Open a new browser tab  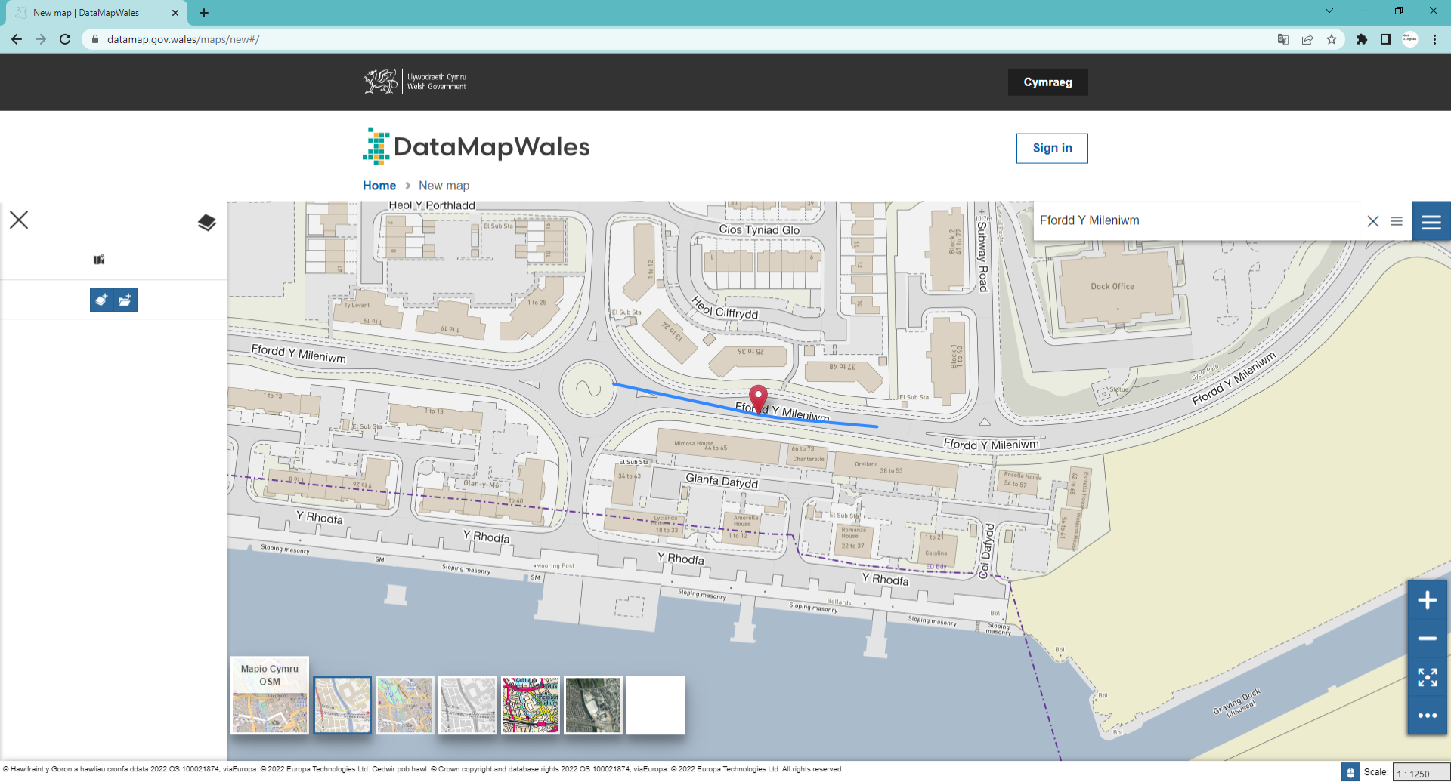click(x=204, y=13)
